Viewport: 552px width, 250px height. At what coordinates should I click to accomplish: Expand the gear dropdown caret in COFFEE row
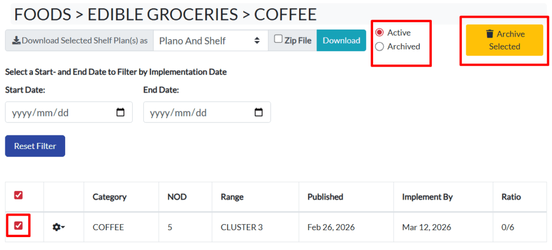pyautogui.click(x=63, y=228)
